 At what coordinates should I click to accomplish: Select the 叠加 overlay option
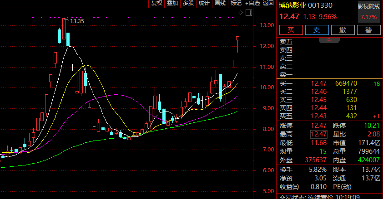pos(172,3)
